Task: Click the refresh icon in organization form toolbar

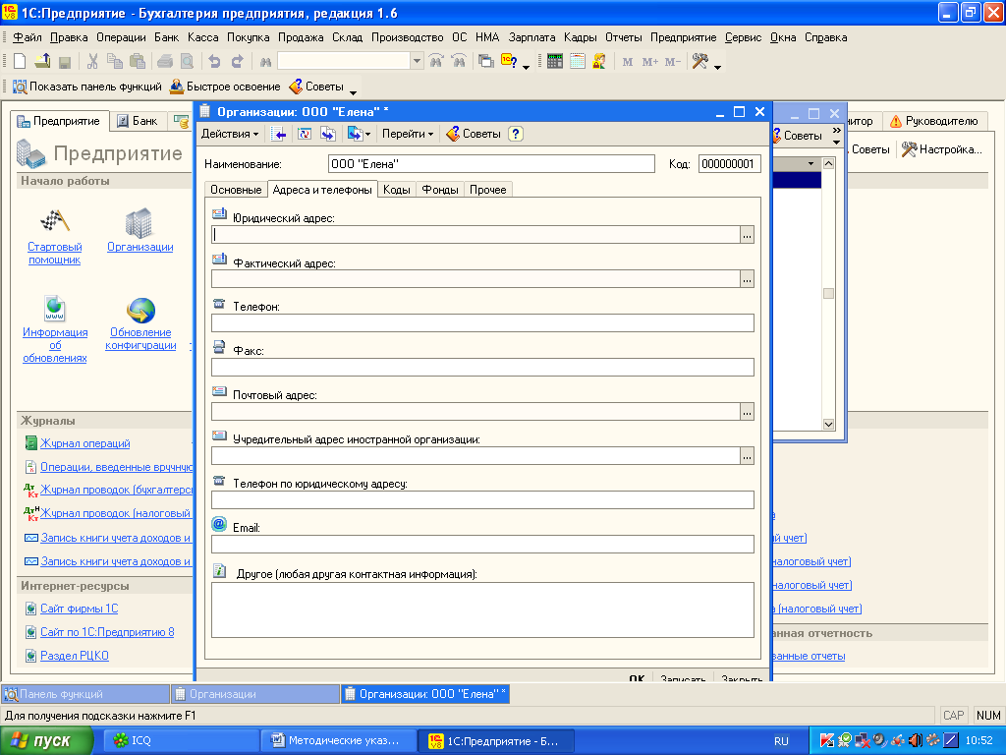Action: pos(305,134)
